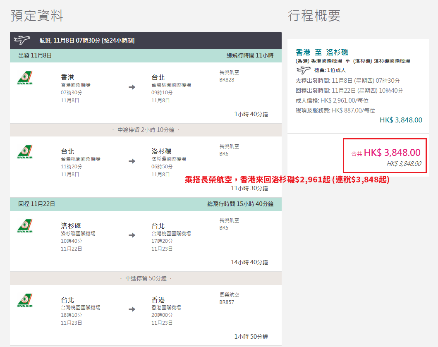Click the EVA Air logo beside flight BR857

(25, 300)
